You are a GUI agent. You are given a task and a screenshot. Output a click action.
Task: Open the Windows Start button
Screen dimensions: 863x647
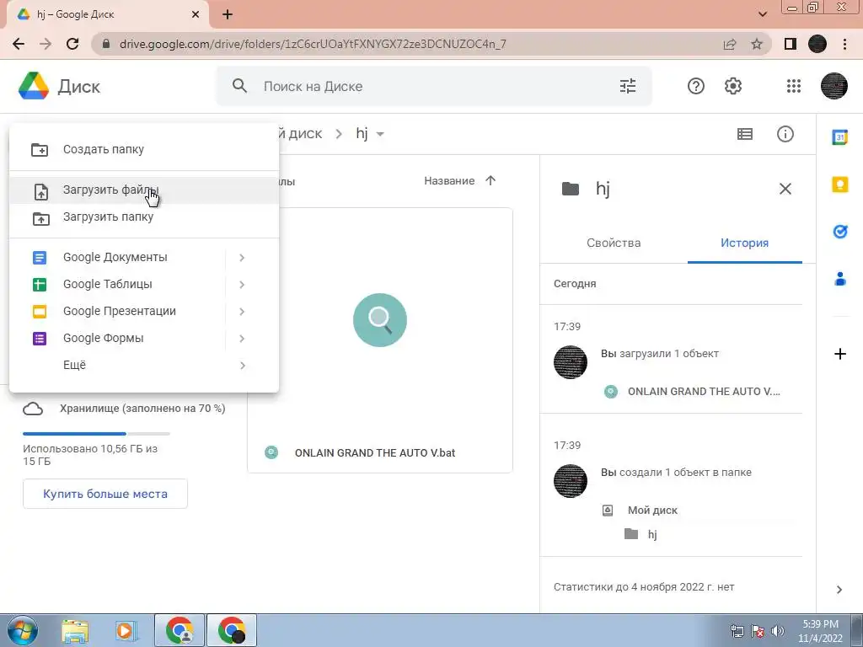pyautogui.click(x=23, y=630)
